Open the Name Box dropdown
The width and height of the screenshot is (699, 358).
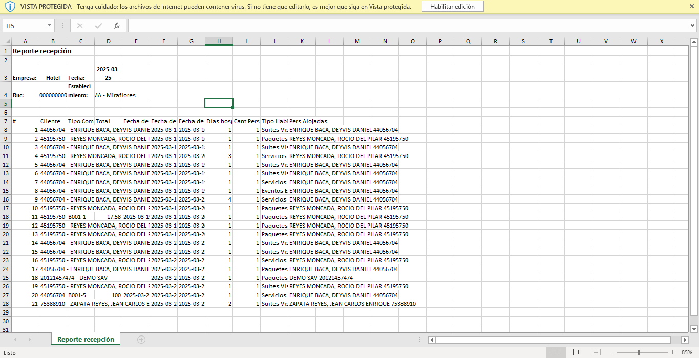tap(50, 26)
